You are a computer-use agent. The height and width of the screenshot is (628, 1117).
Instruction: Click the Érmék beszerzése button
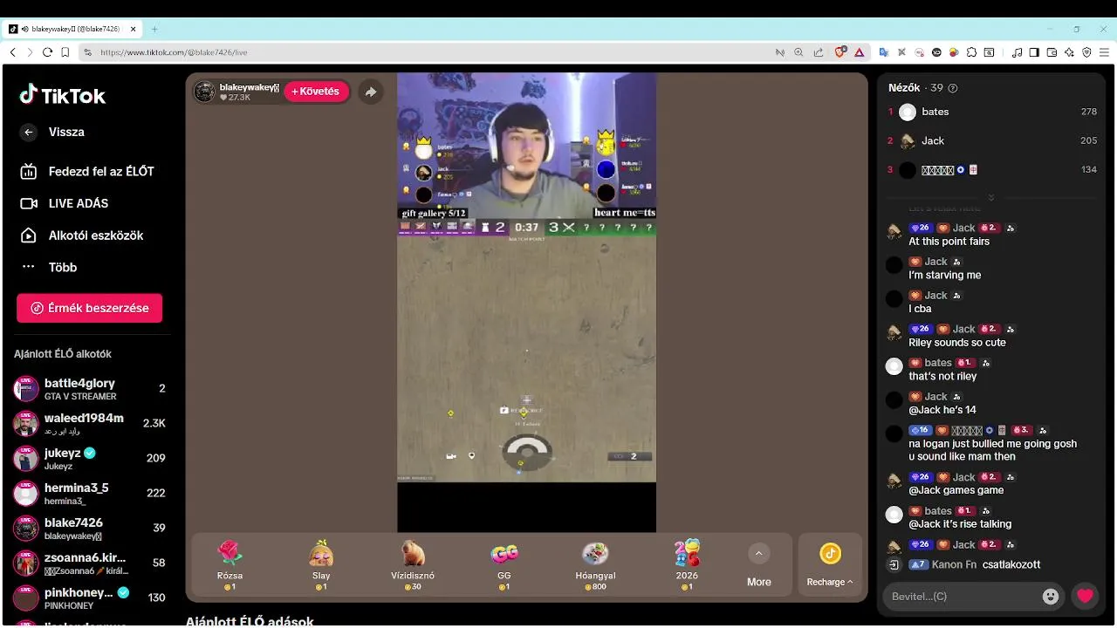click(89, 308)
